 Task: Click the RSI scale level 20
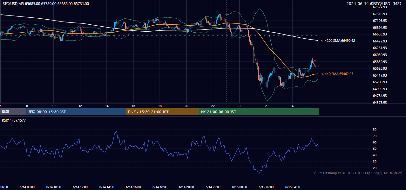(x=375, y=168)
